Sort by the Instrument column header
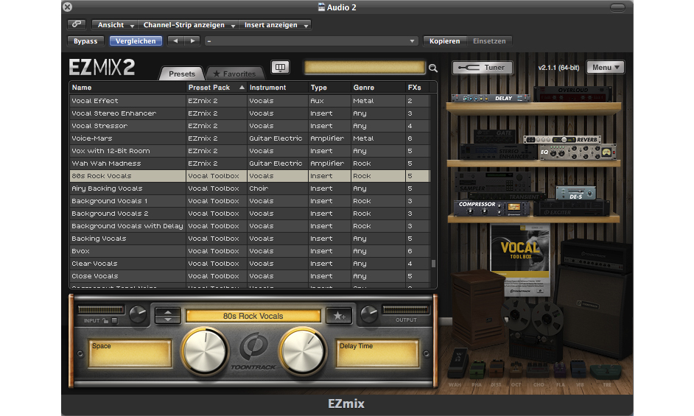 coord(278,87)
